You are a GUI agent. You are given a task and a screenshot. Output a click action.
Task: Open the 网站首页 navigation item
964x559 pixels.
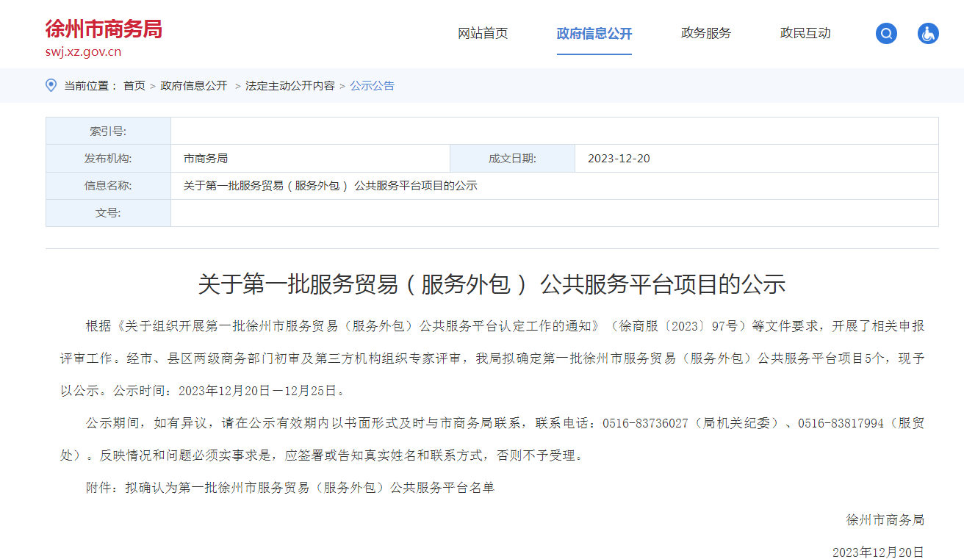[483, 33]
